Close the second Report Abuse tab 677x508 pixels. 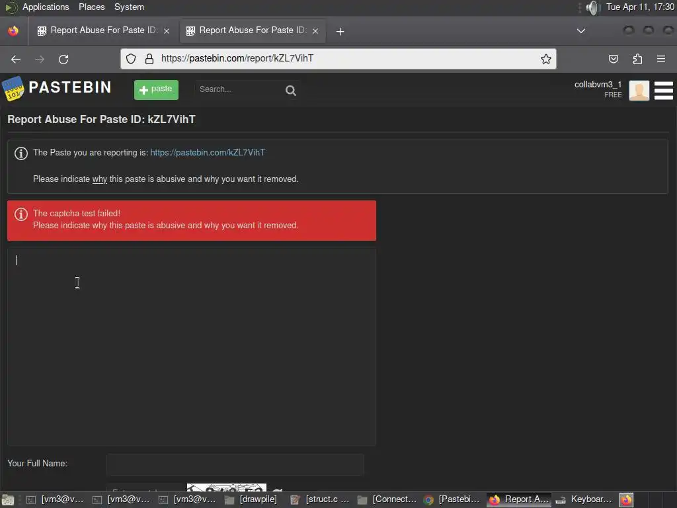[315, 30]
